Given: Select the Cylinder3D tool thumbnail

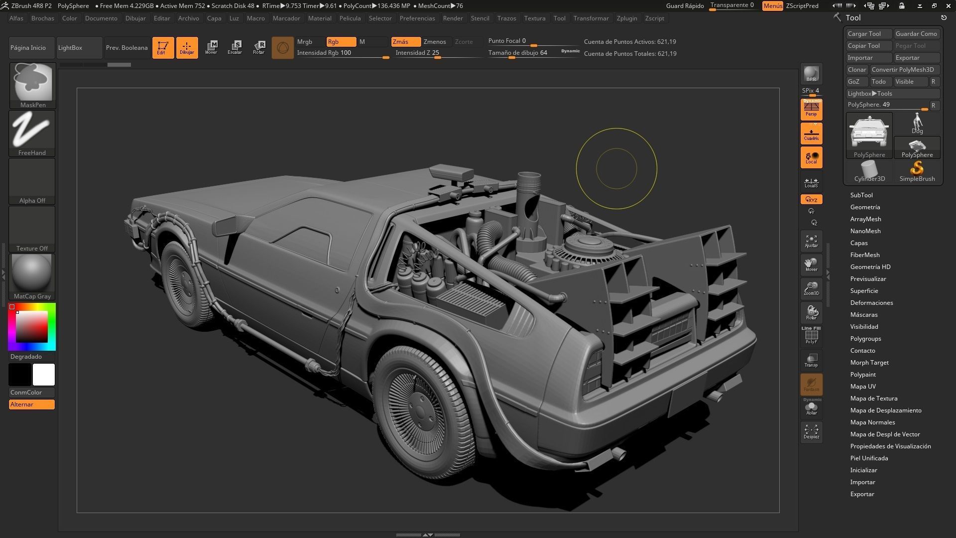Looking at the screenshot, I should 869,171.
